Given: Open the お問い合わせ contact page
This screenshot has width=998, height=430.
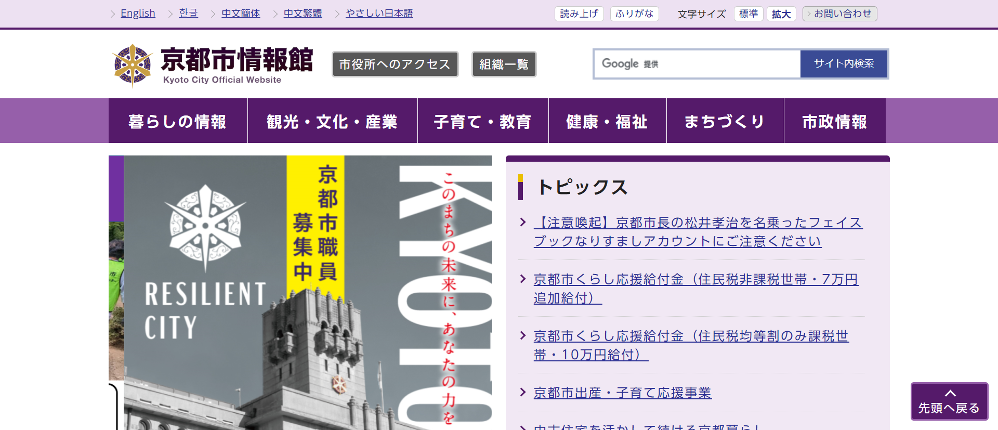Looking at the screenshot, I should tap(840, 14).
